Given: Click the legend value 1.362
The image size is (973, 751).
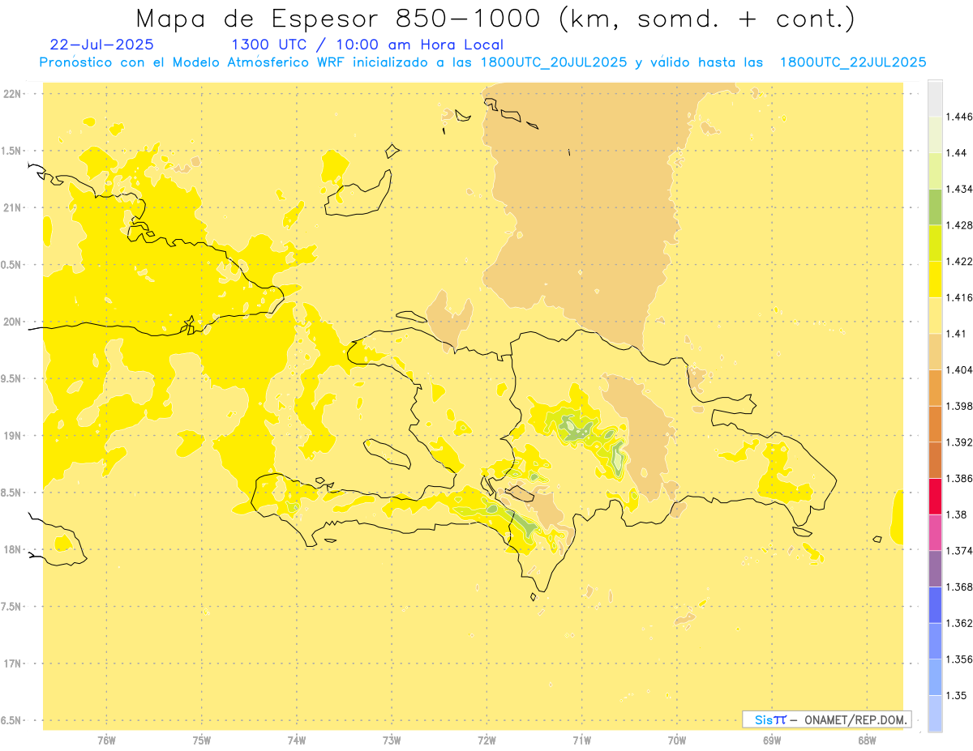Looking at the screenshot, I should 958,623.
